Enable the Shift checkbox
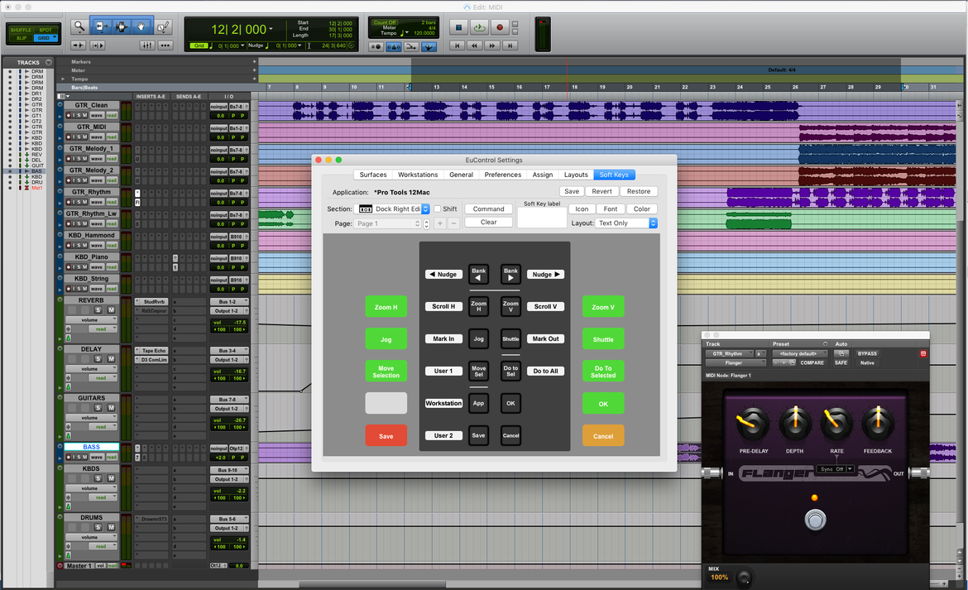The width and height of the screenshot is (968, 590). pyautogui.click(x=437, y=209)
